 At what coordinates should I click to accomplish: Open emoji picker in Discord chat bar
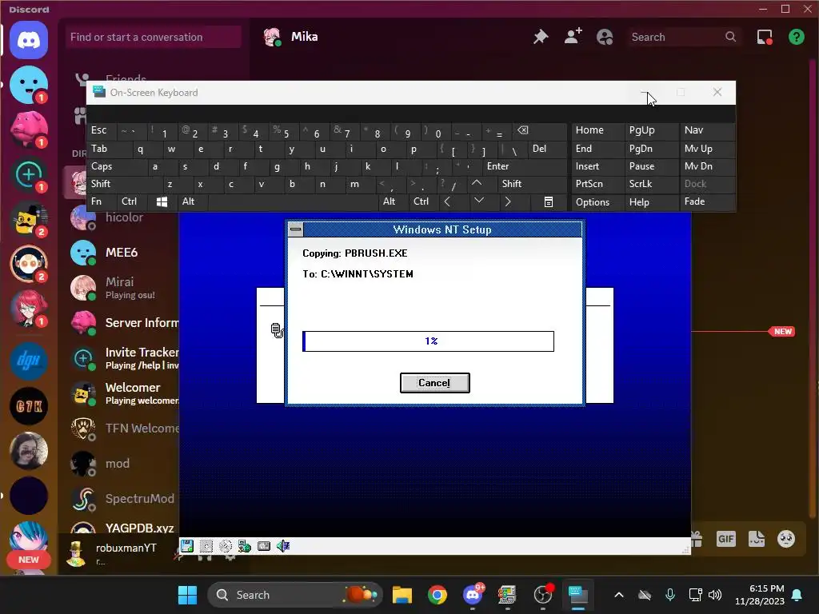[786, 539]
